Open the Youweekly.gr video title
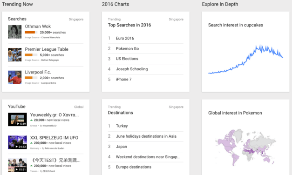Viewport: 292px width, 175px height. 54,115
